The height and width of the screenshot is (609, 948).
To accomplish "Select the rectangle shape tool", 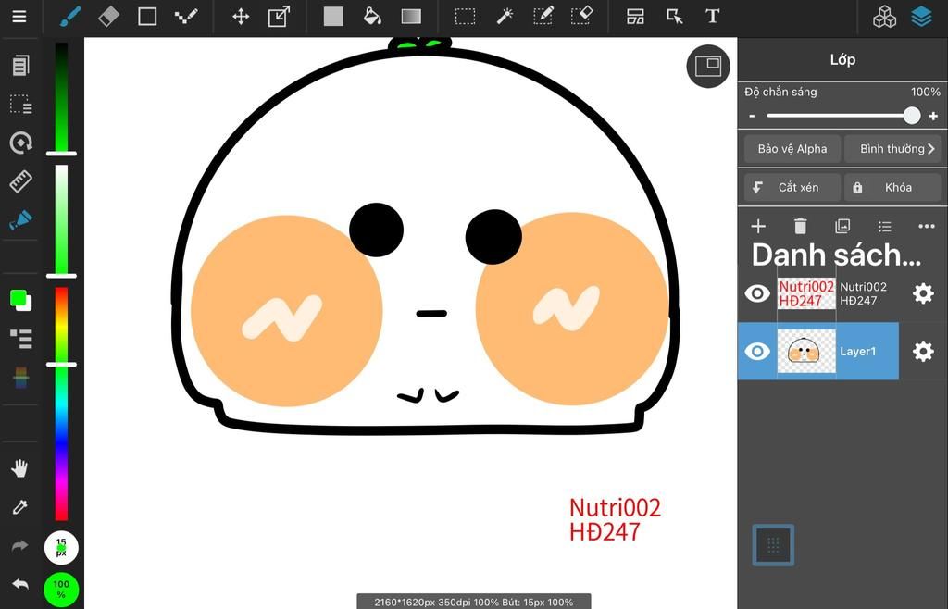I will tap(147, 17).
